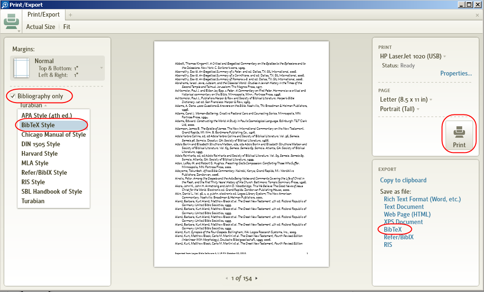Image resolution: width=484 pixels, height=292 pixels.
Task: Open a new tab with plus icon
Action: pos(70,15)
